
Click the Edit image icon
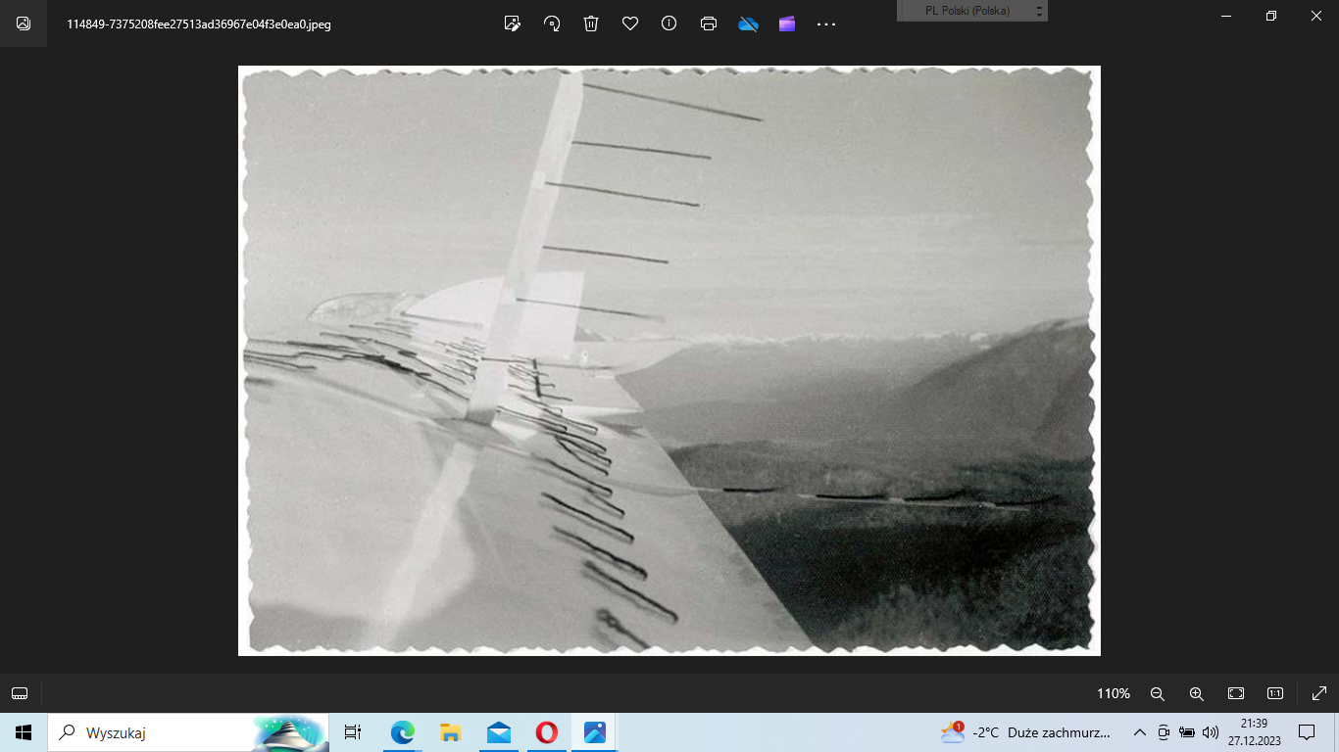[x=512, y=23]
